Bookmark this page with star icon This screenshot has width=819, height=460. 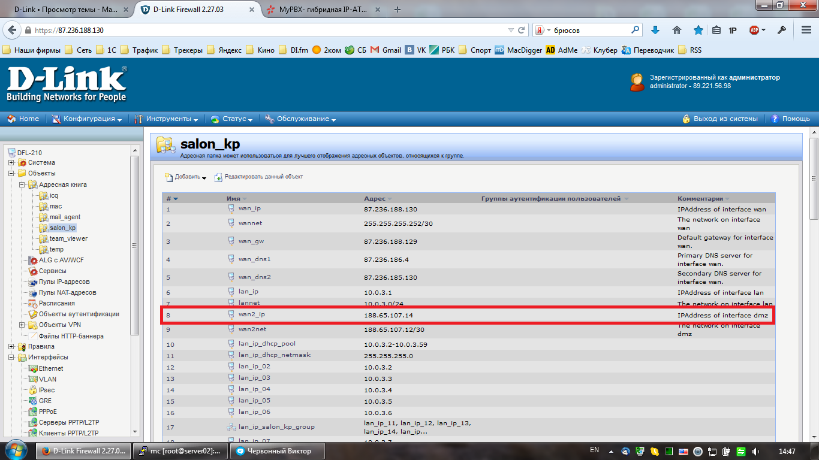(698, 30)
